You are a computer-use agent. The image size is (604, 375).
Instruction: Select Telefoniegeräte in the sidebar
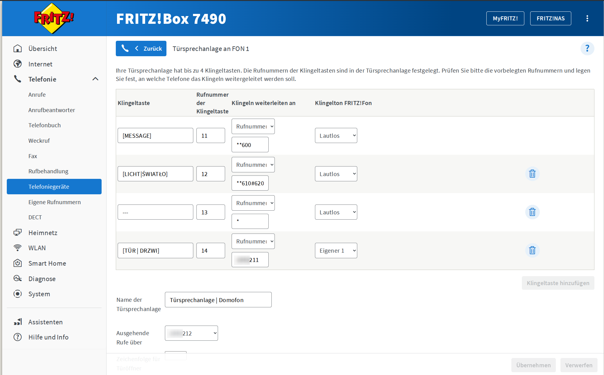tap(54, 187)
